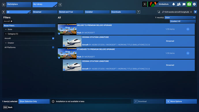Expand the Creator filter section
This screenshot has width=199, height=112.
pyautogui.click(x=29, y=43)
